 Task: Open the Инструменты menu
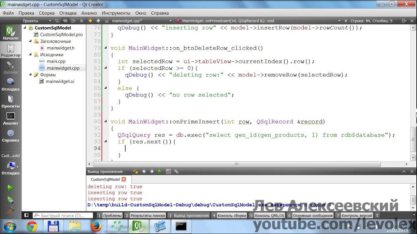click(116, 13)
